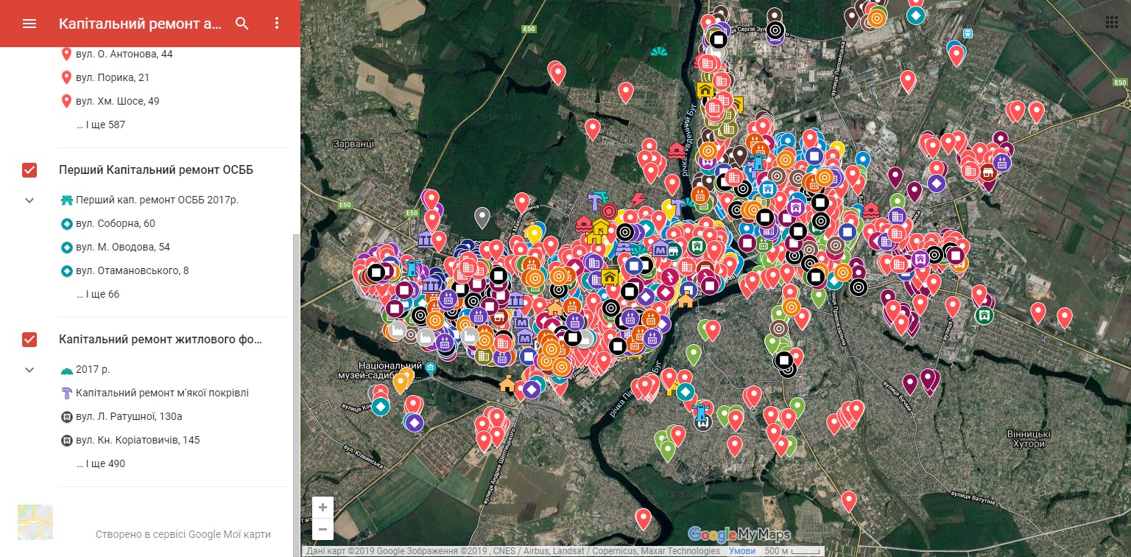Uncheck the Перший Капітальний ремонт ОСББ layer
Image resolution: width=1131 pixels, height=557 pixels.
(29, 170)
